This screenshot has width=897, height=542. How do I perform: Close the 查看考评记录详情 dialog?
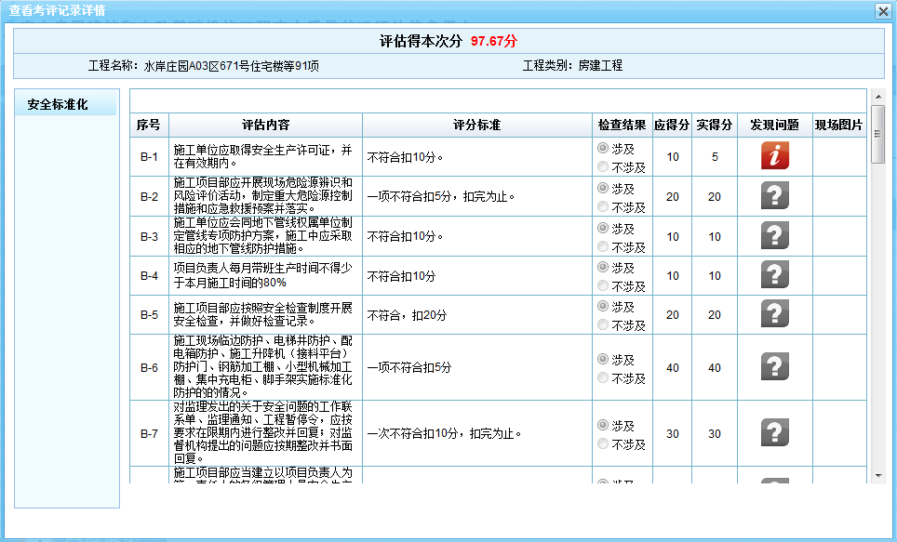pos(882,10)
